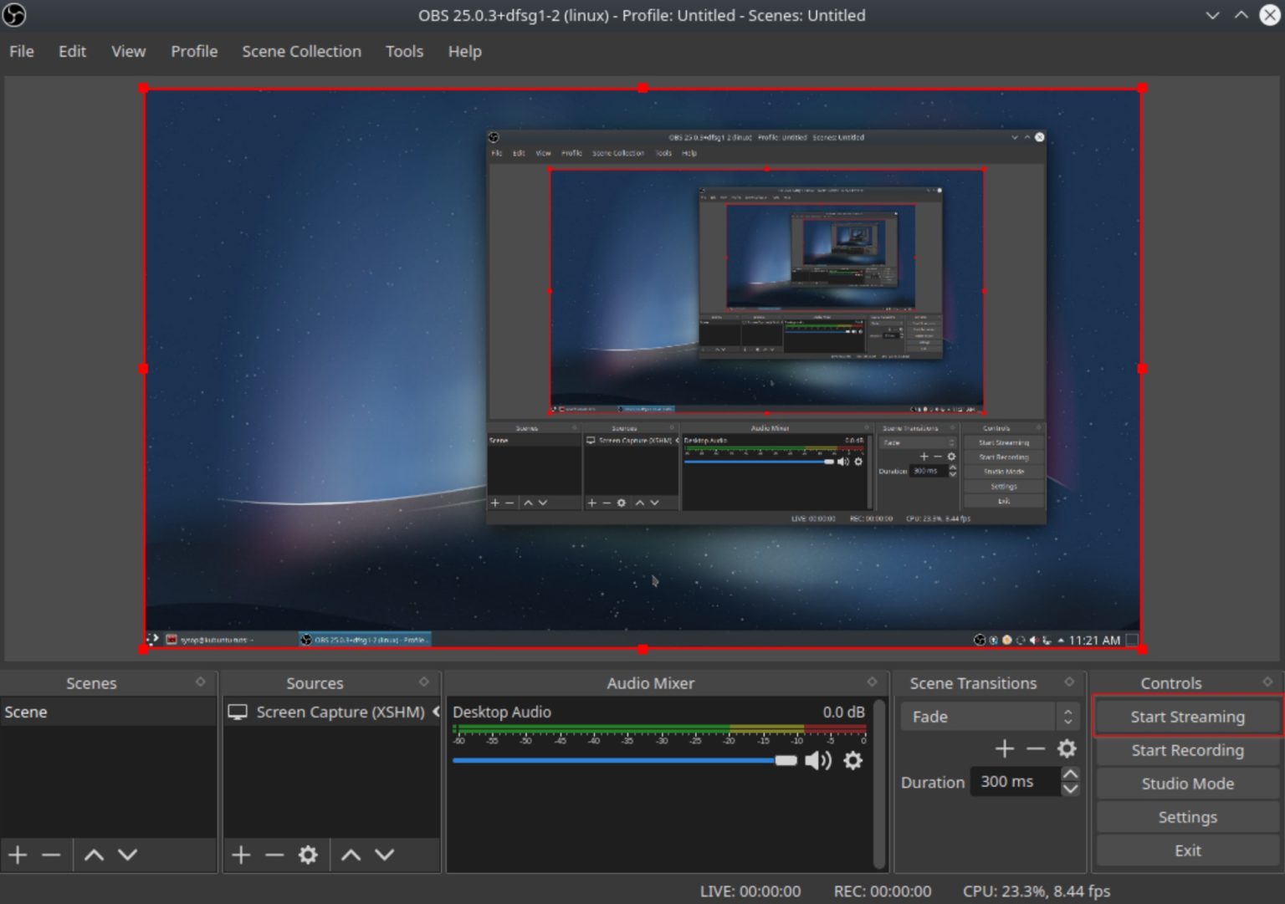Open source properties gear in Sources panel
This screenshot has width=1285, height=904.
tap(308, 855)
